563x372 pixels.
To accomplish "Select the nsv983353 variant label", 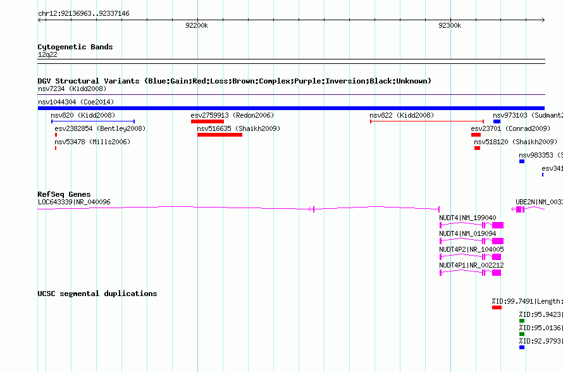I will pyautogui.click(x=541, y=155).
